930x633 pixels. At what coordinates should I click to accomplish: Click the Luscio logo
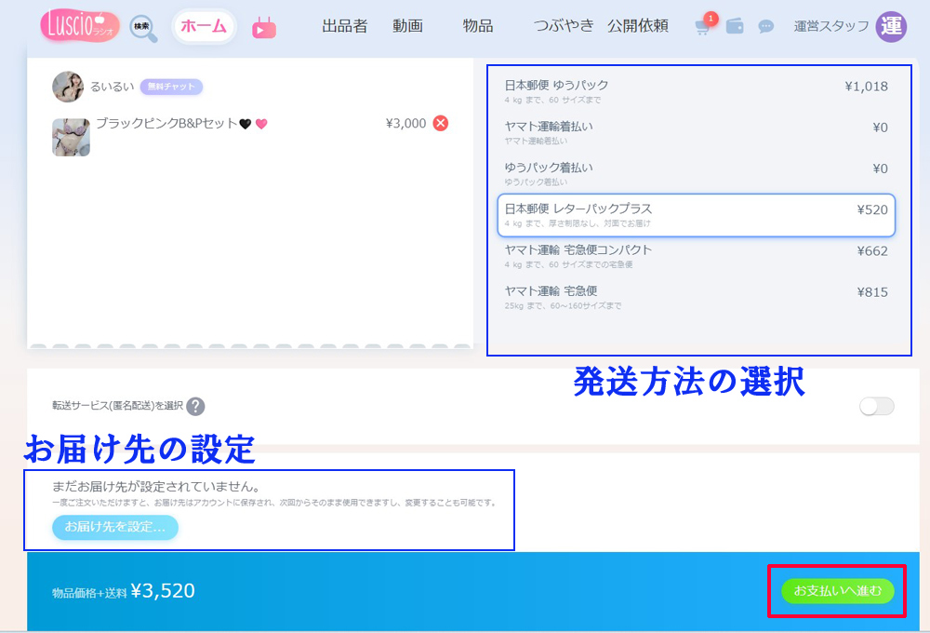(79, 25)
